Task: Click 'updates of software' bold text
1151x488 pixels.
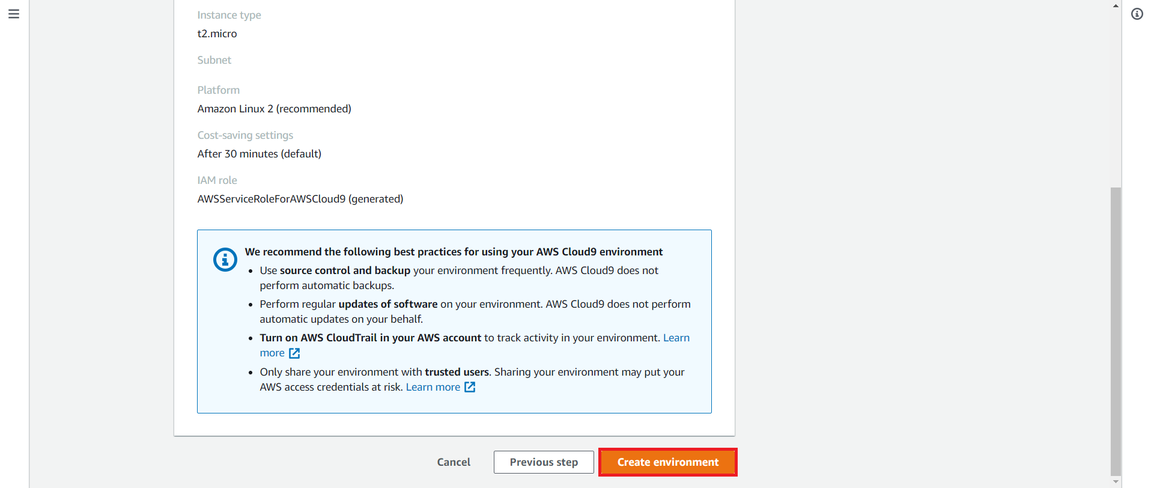Action: pos(388,304)
